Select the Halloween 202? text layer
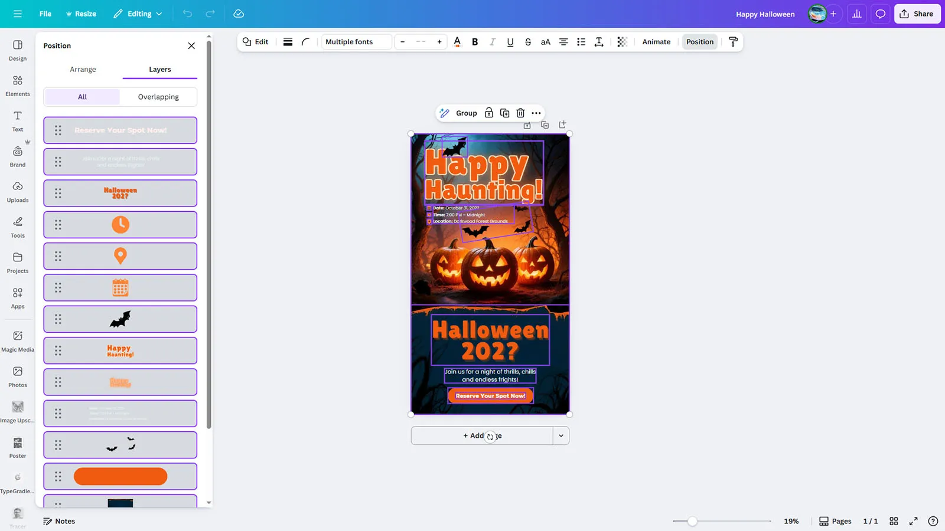Viewport: 945px width, 531px height. pos(120,193)
